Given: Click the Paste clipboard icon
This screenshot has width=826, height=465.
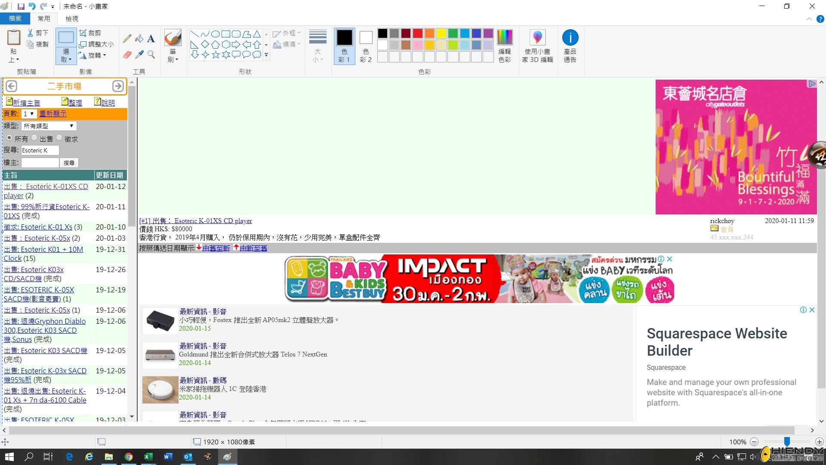Looking at the screenshot, I should pyautogui.click(x=14, y=38).
